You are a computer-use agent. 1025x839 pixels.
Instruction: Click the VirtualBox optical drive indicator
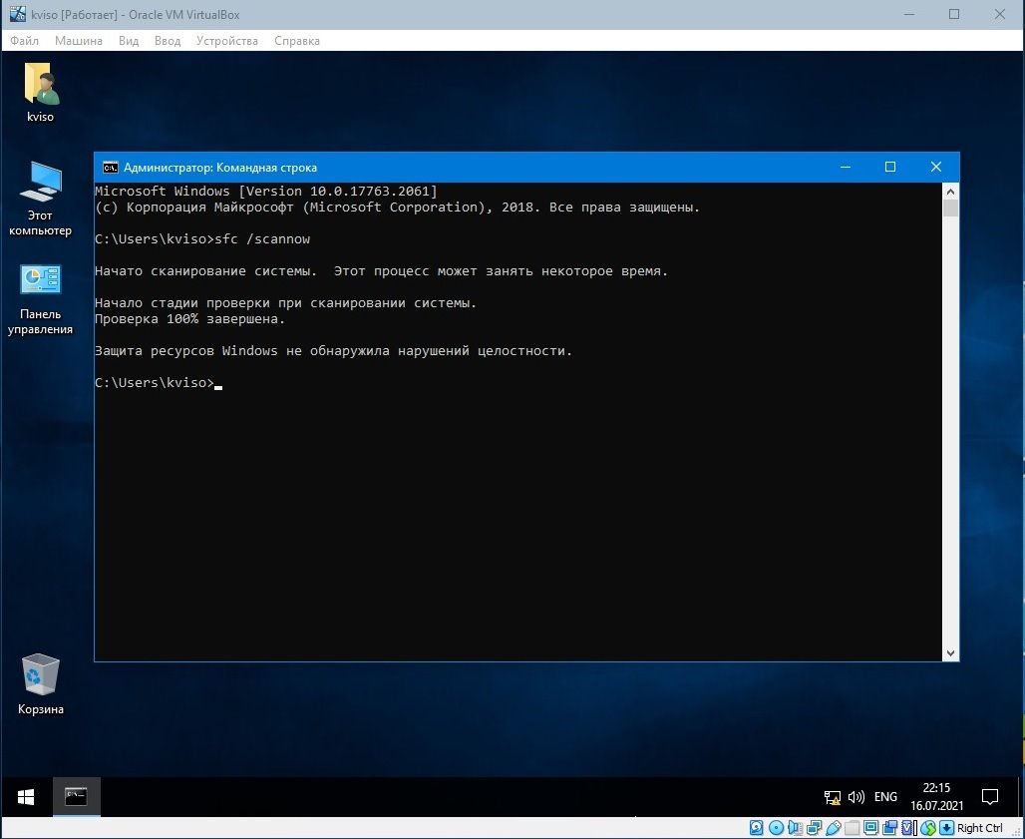pos(776,828)
